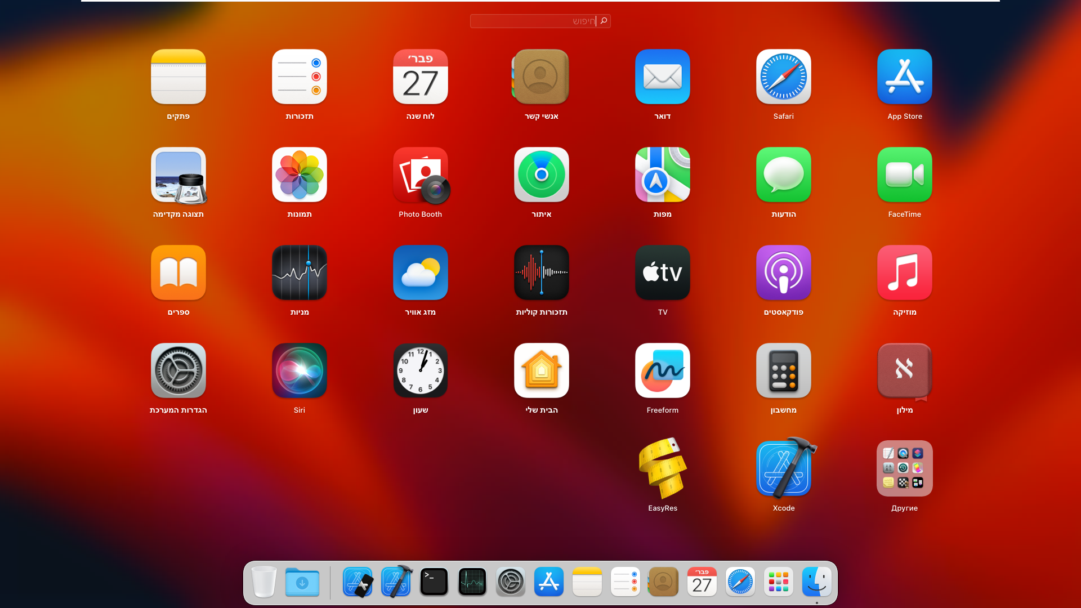Open the Weather app (מזג אוויר)
The width and height of the screenshot is (1081, 608).
coord(421,272)
